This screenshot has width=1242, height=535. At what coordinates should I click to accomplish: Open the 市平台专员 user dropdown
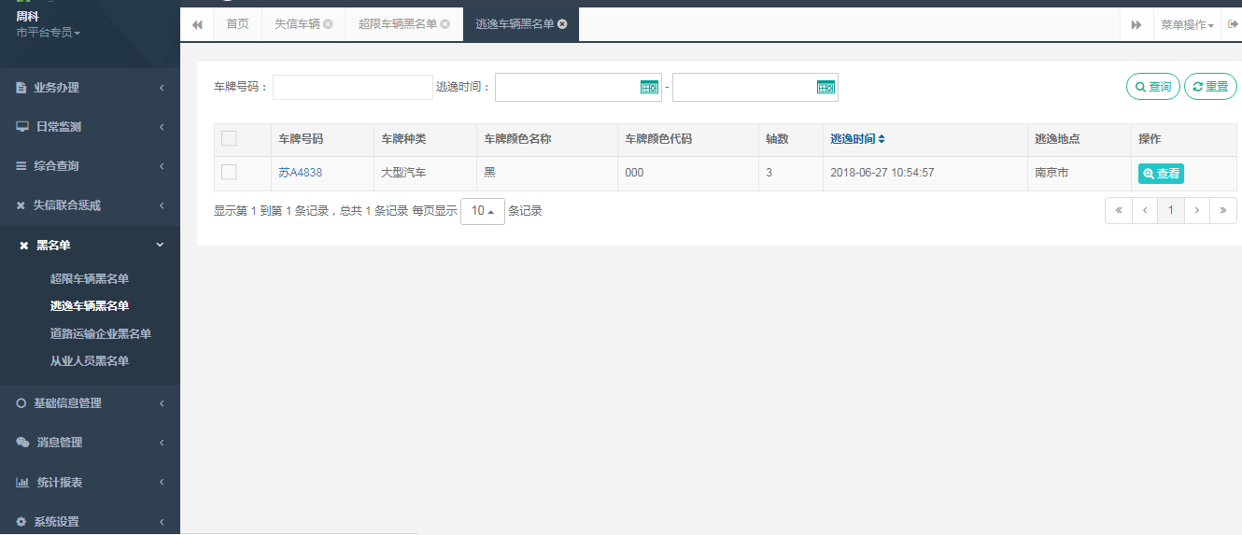pyautogui.click(x=49, y=33)
